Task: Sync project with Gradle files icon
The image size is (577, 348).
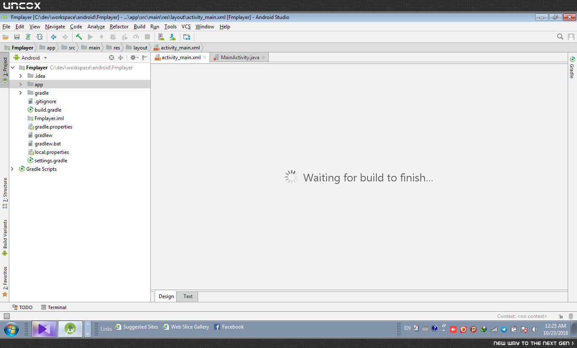Action: 28,37
